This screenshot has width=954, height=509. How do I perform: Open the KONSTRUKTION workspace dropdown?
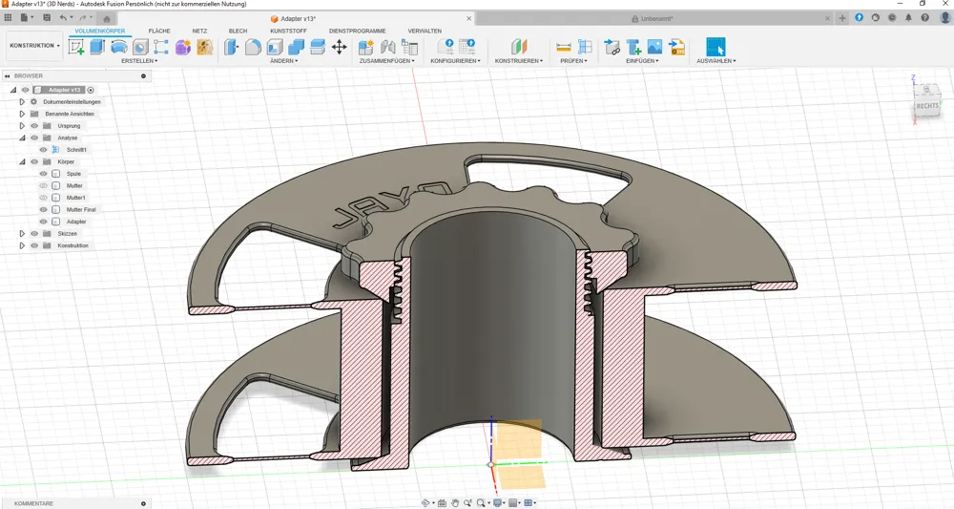pos(34,46)
